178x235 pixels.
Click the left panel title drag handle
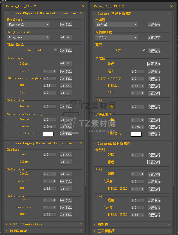coord(4,6)
